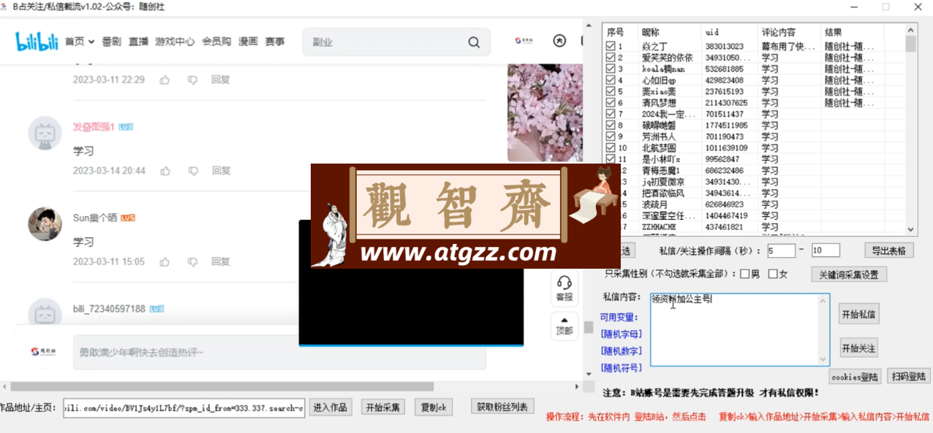The height and width of the screenshot is (433, 933).
Task: Toggle checkbox for row 10 北航梦圆
Action: tap(611, 148)
